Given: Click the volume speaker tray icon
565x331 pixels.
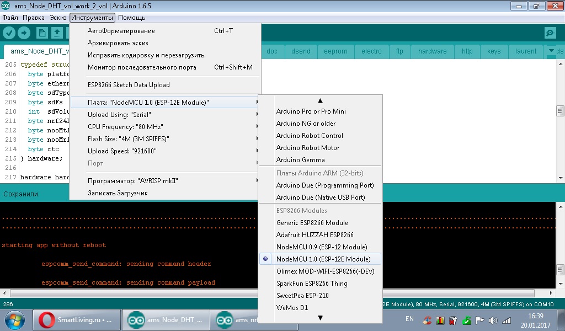Looking at the screenshot, I should pos(493,320).
